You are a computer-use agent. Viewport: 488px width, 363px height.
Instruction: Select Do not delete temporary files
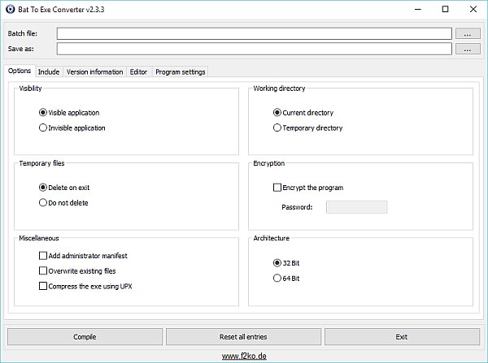coord(44,202)
